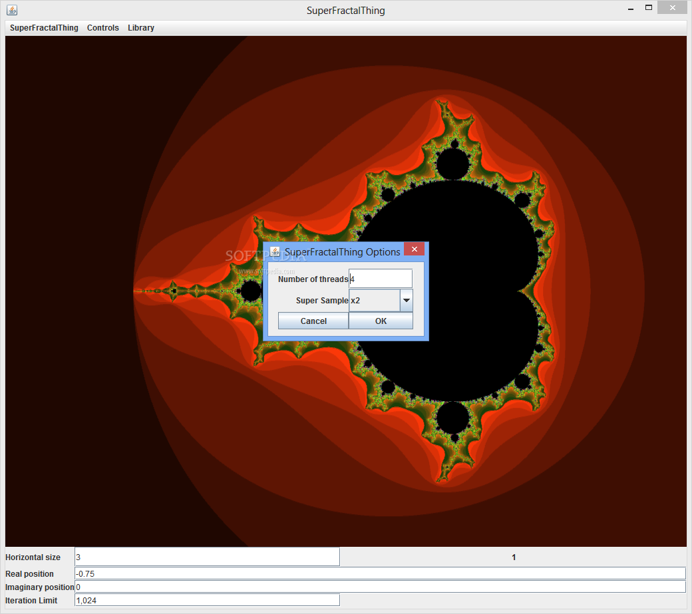Click the 'Iteration Limit' label
692x614 pixels.
point(31,600)
